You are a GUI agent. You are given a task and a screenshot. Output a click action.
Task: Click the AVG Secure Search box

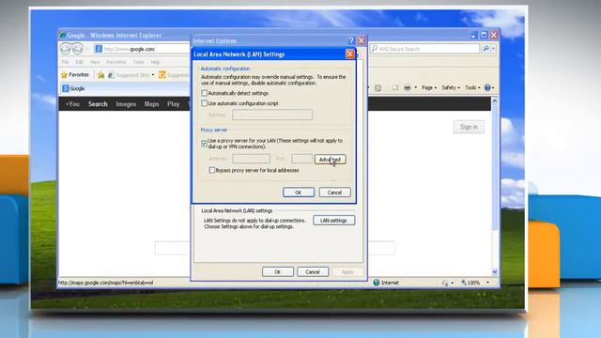[x=424, y=49]
